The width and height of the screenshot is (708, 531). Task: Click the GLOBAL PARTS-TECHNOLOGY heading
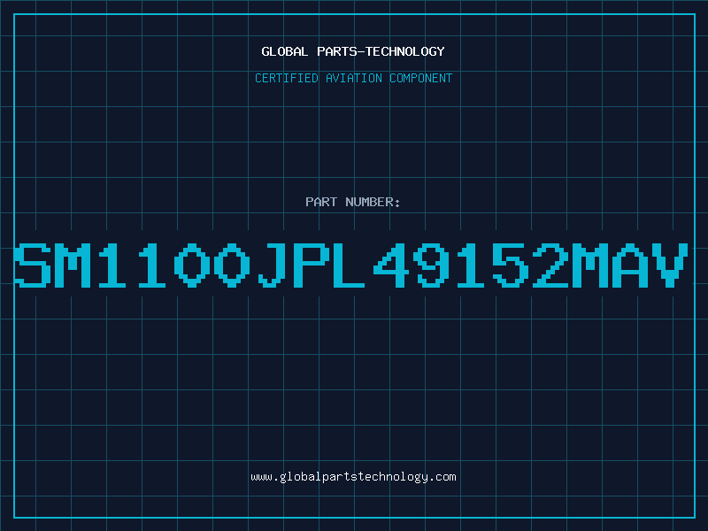[353, 51]
